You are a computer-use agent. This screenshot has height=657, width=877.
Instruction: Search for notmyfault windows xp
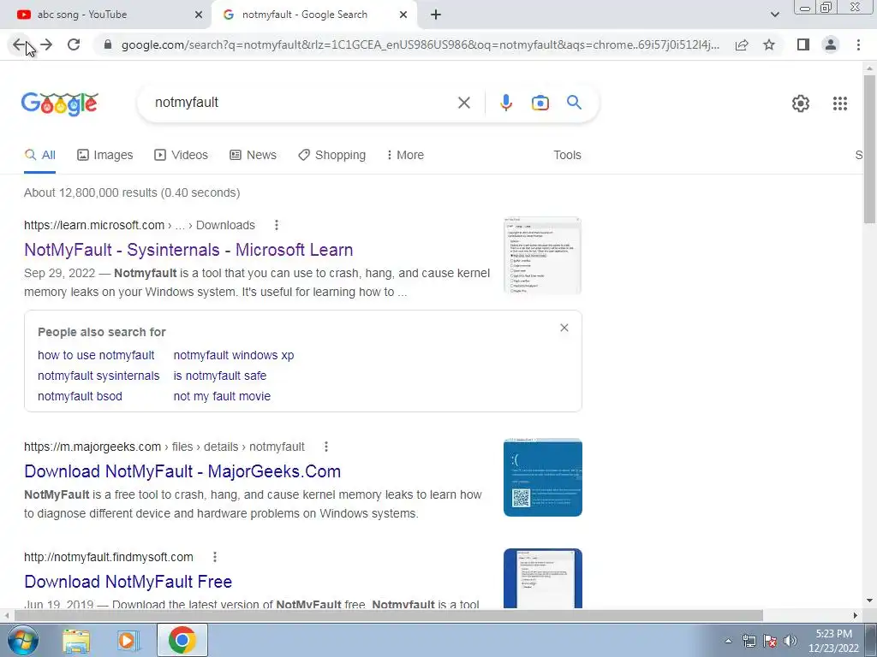(233, 355)
